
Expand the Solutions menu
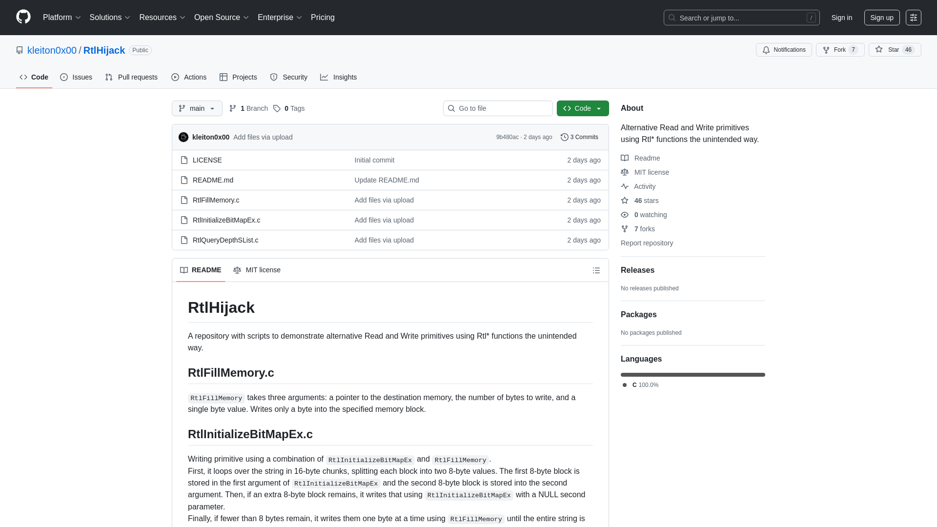[x=110, y=18]
